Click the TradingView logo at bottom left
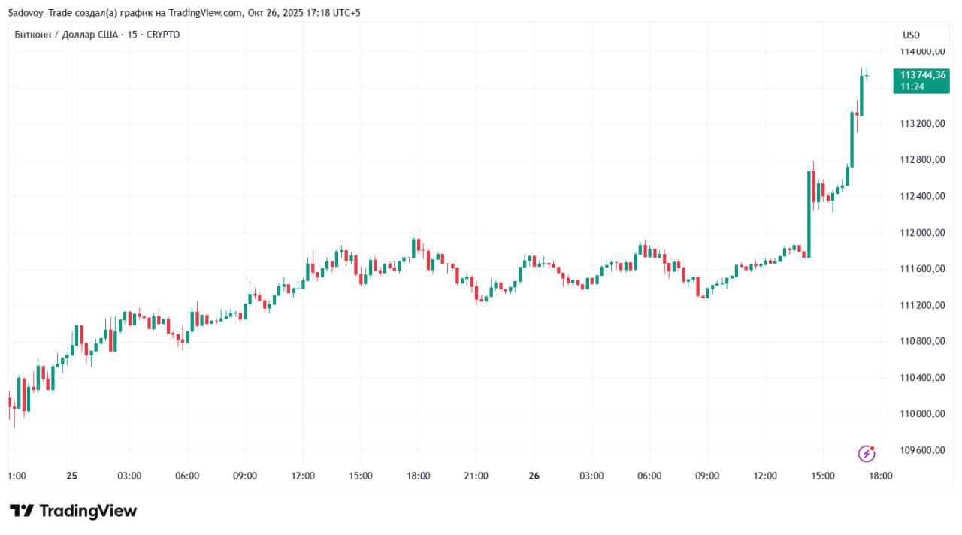Screen dimensions: 962x535 (73, 511)
